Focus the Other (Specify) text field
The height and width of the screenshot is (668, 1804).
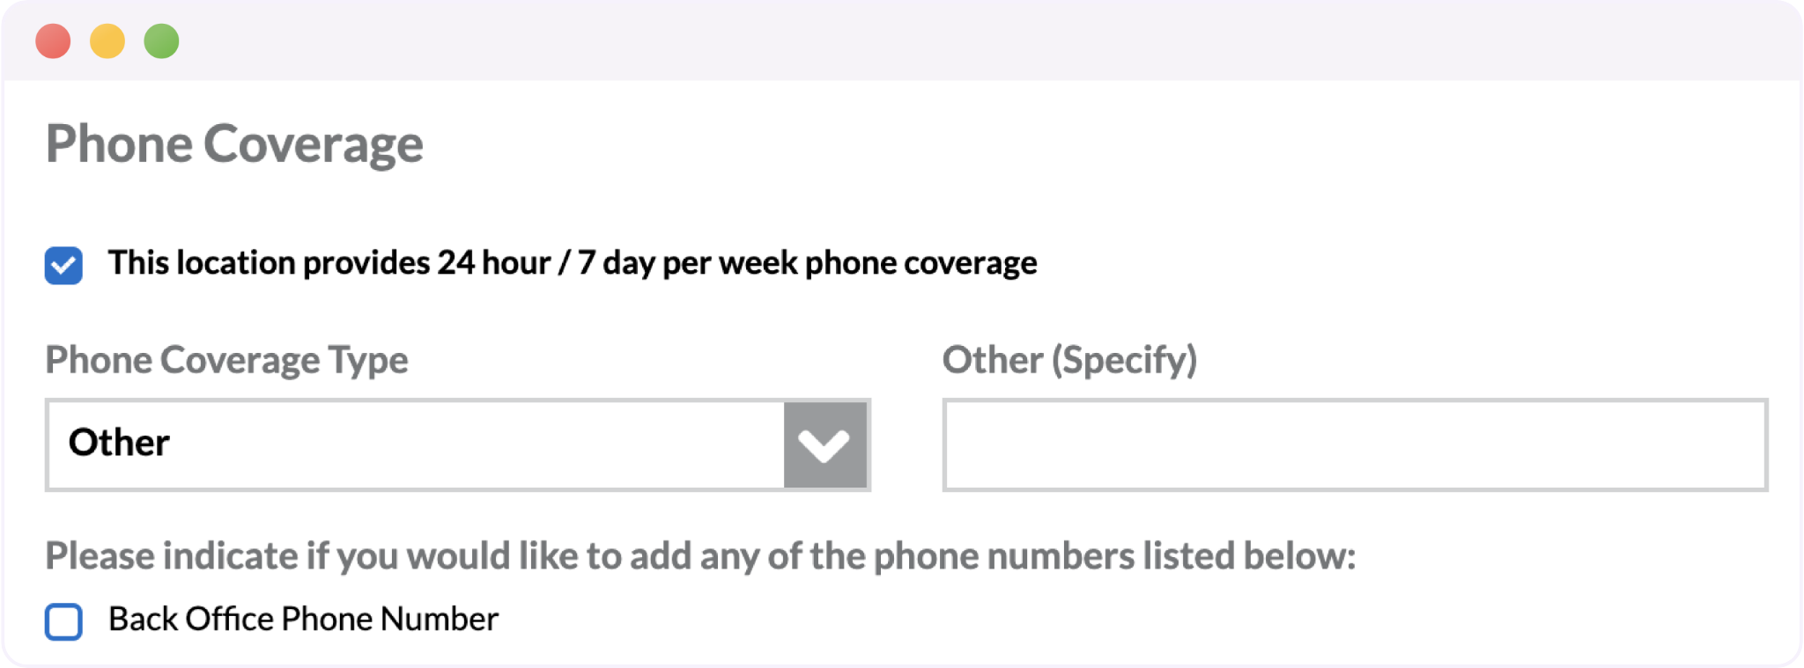pos(1354,444)
